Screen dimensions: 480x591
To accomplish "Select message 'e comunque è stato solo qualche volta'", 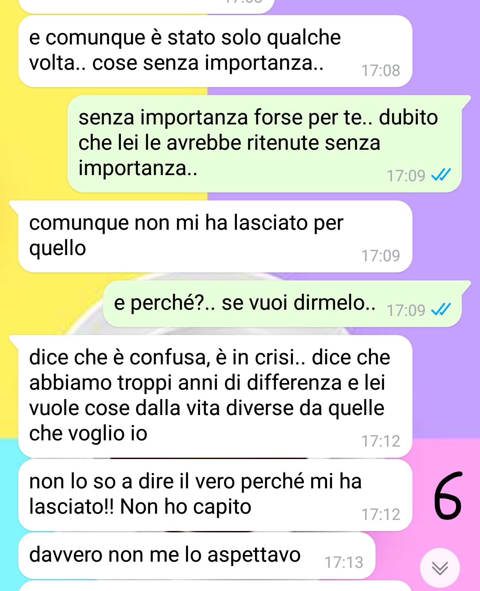I will pyautogui.click(x=215, y=51).
